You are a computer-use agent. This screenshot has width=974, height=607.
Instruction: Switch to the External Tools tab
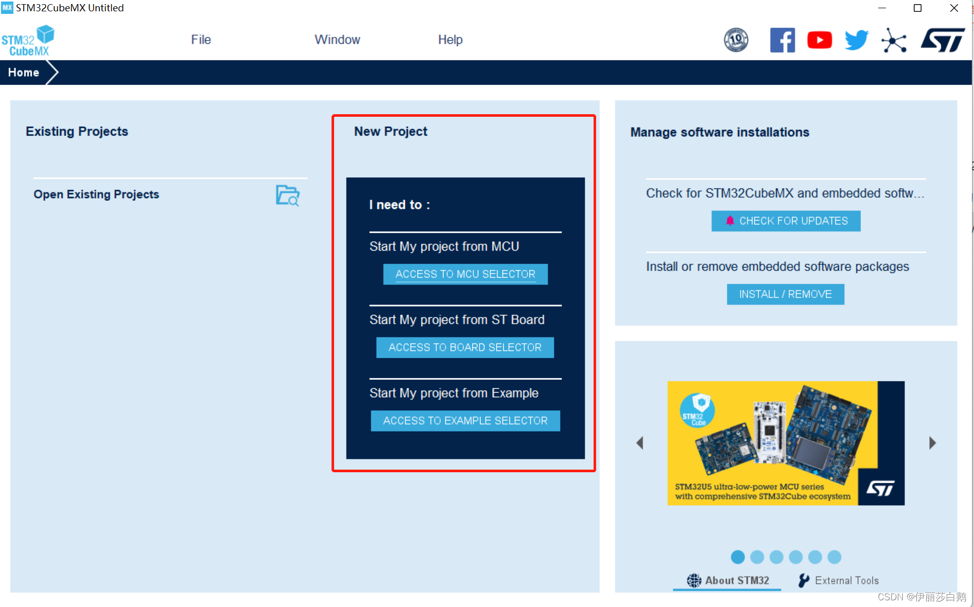click(839, 580)
